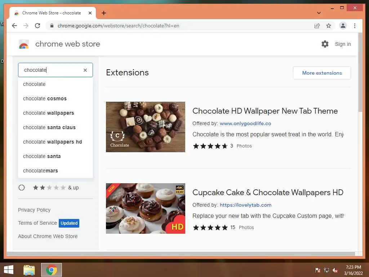Click the browser forward arrow
Image resolution: width=369 pixels, height=277 pixels.
tap(26, 26)
